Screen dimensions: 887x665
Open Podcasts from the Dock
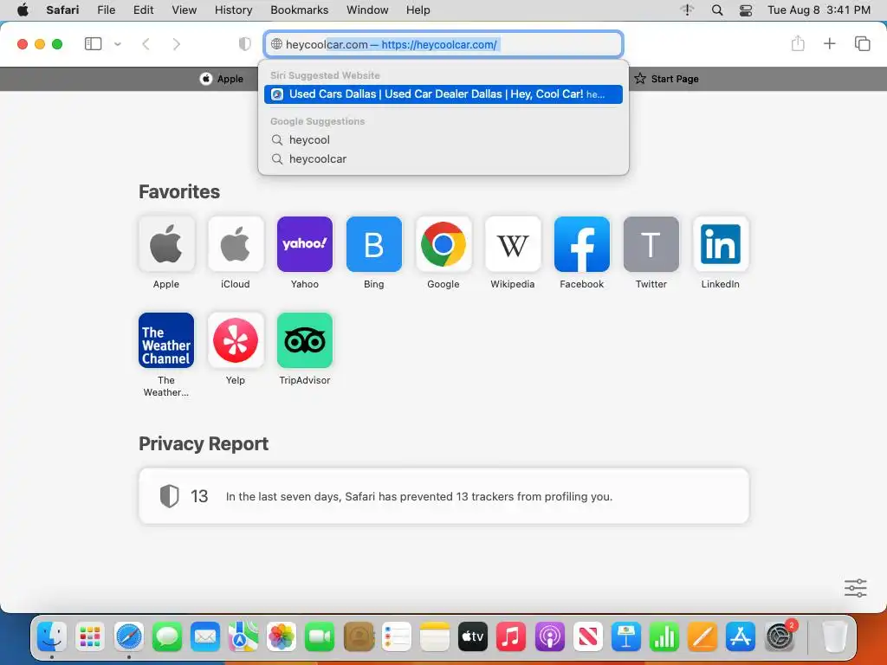[549, 636]
